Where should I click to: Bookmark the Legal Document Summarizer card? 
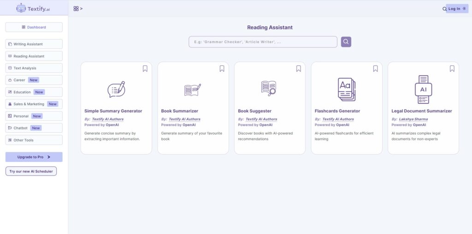[x=452, y=68]
